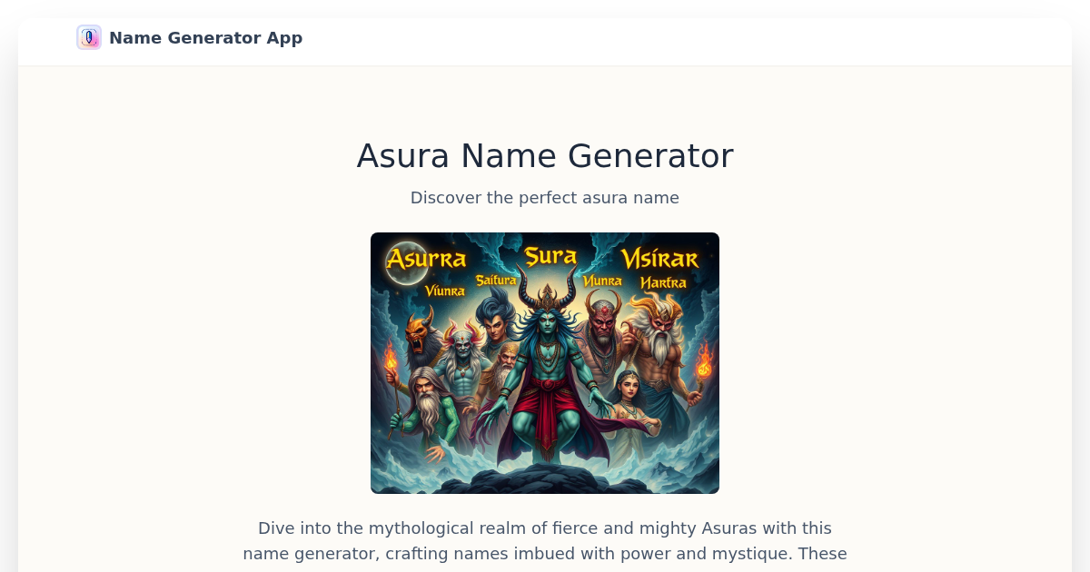Open the Name Generator App home link
The image size is (1090, 572).
190,37
